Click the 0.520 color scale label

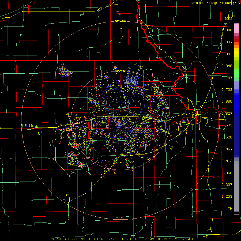227,137
